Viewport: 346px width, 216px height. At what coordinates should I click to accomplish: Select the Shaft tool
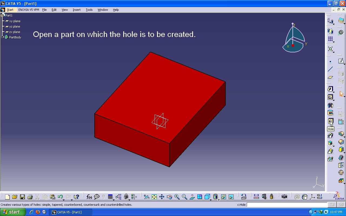[x=330, y=105]
